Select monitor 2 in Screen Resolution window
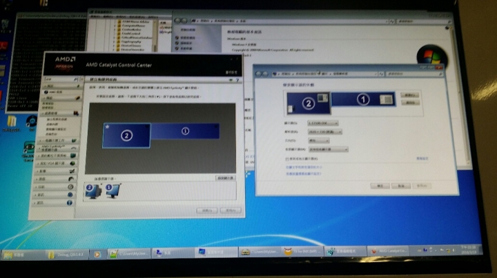The image size is (497, 278). point(309,103)
